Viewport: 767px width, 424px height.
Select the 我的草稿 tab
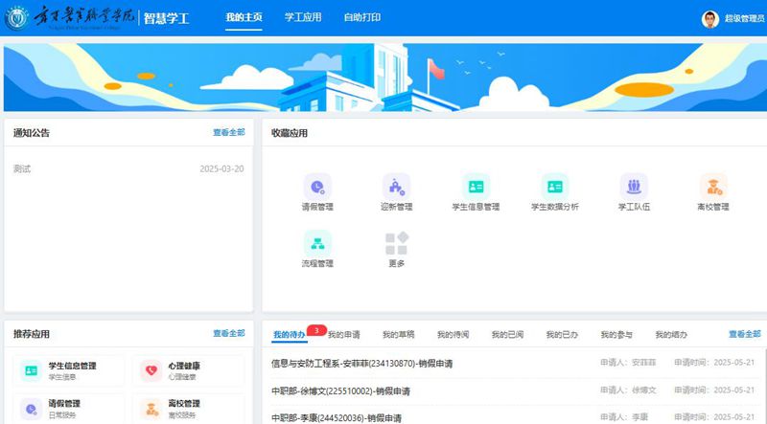398,335
